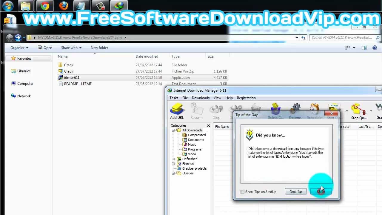Toggle Show Tips on StartUp checkbox
This screenshot has width=382, height=215.
[242, 192]
